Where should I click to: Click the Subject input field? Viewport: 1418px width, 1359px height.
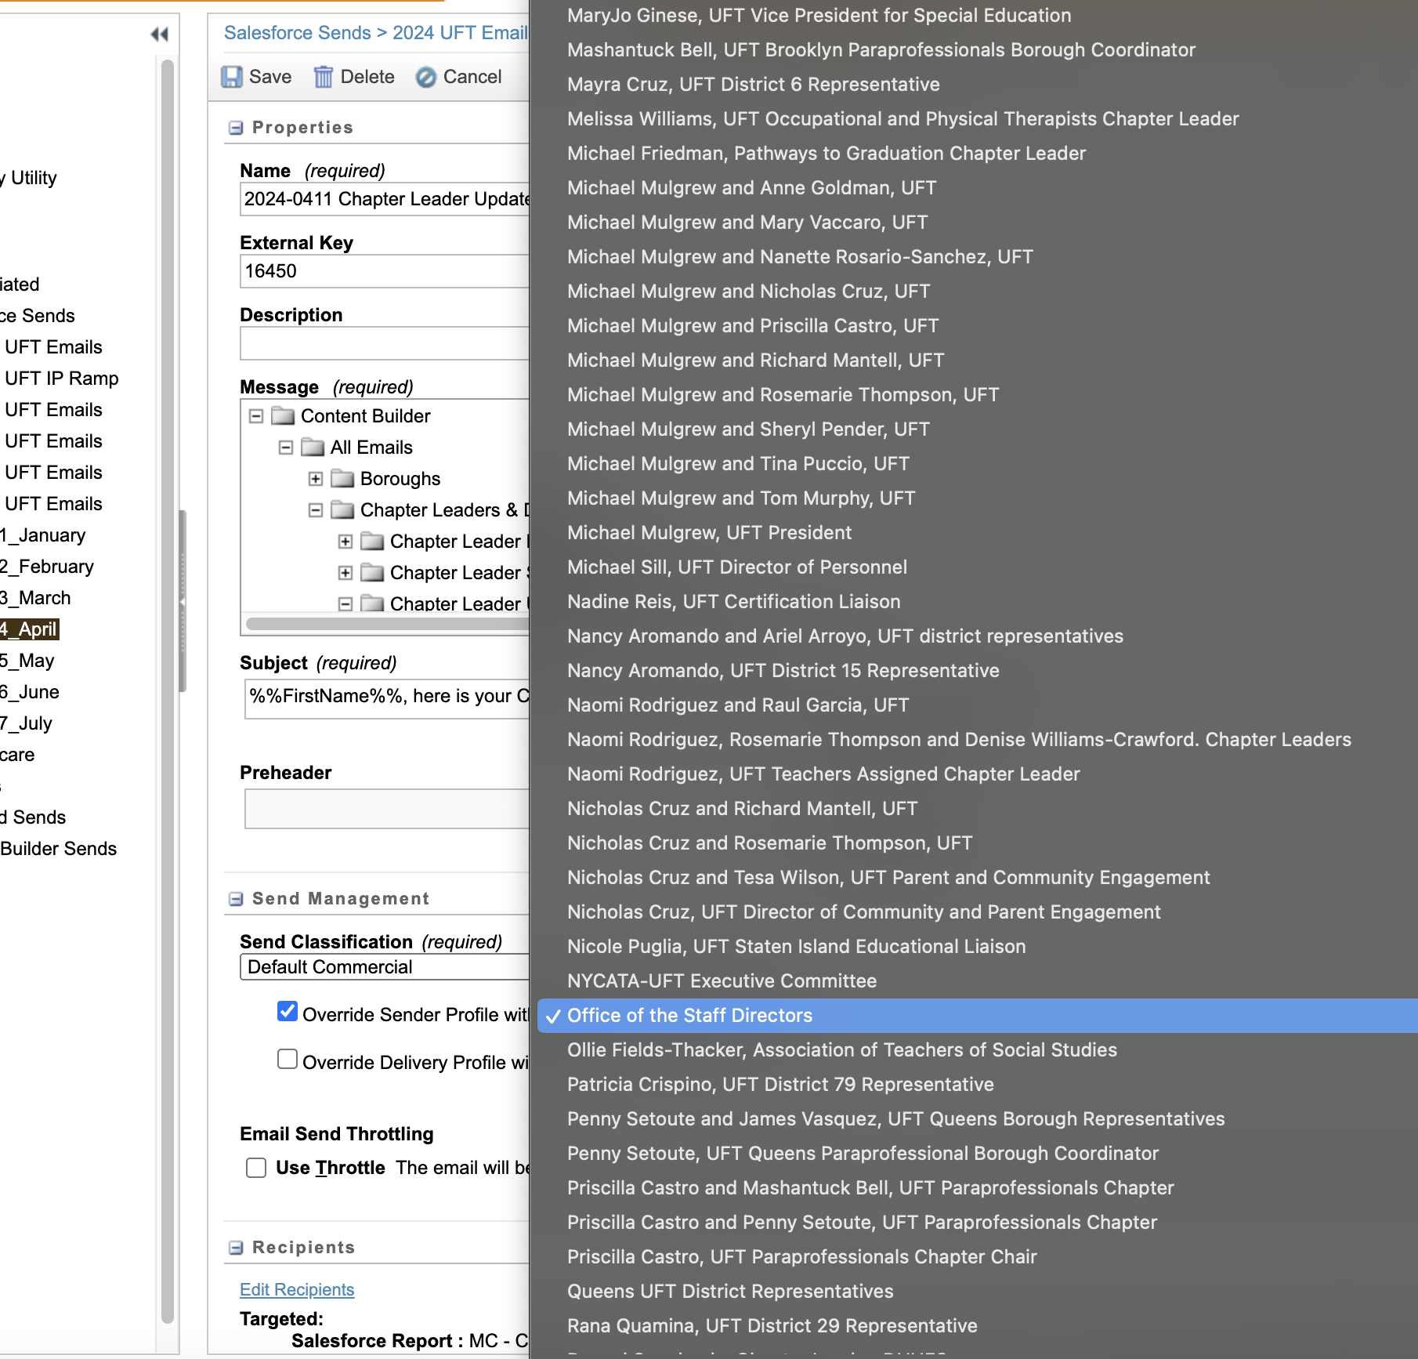click(x=387, y=698)
